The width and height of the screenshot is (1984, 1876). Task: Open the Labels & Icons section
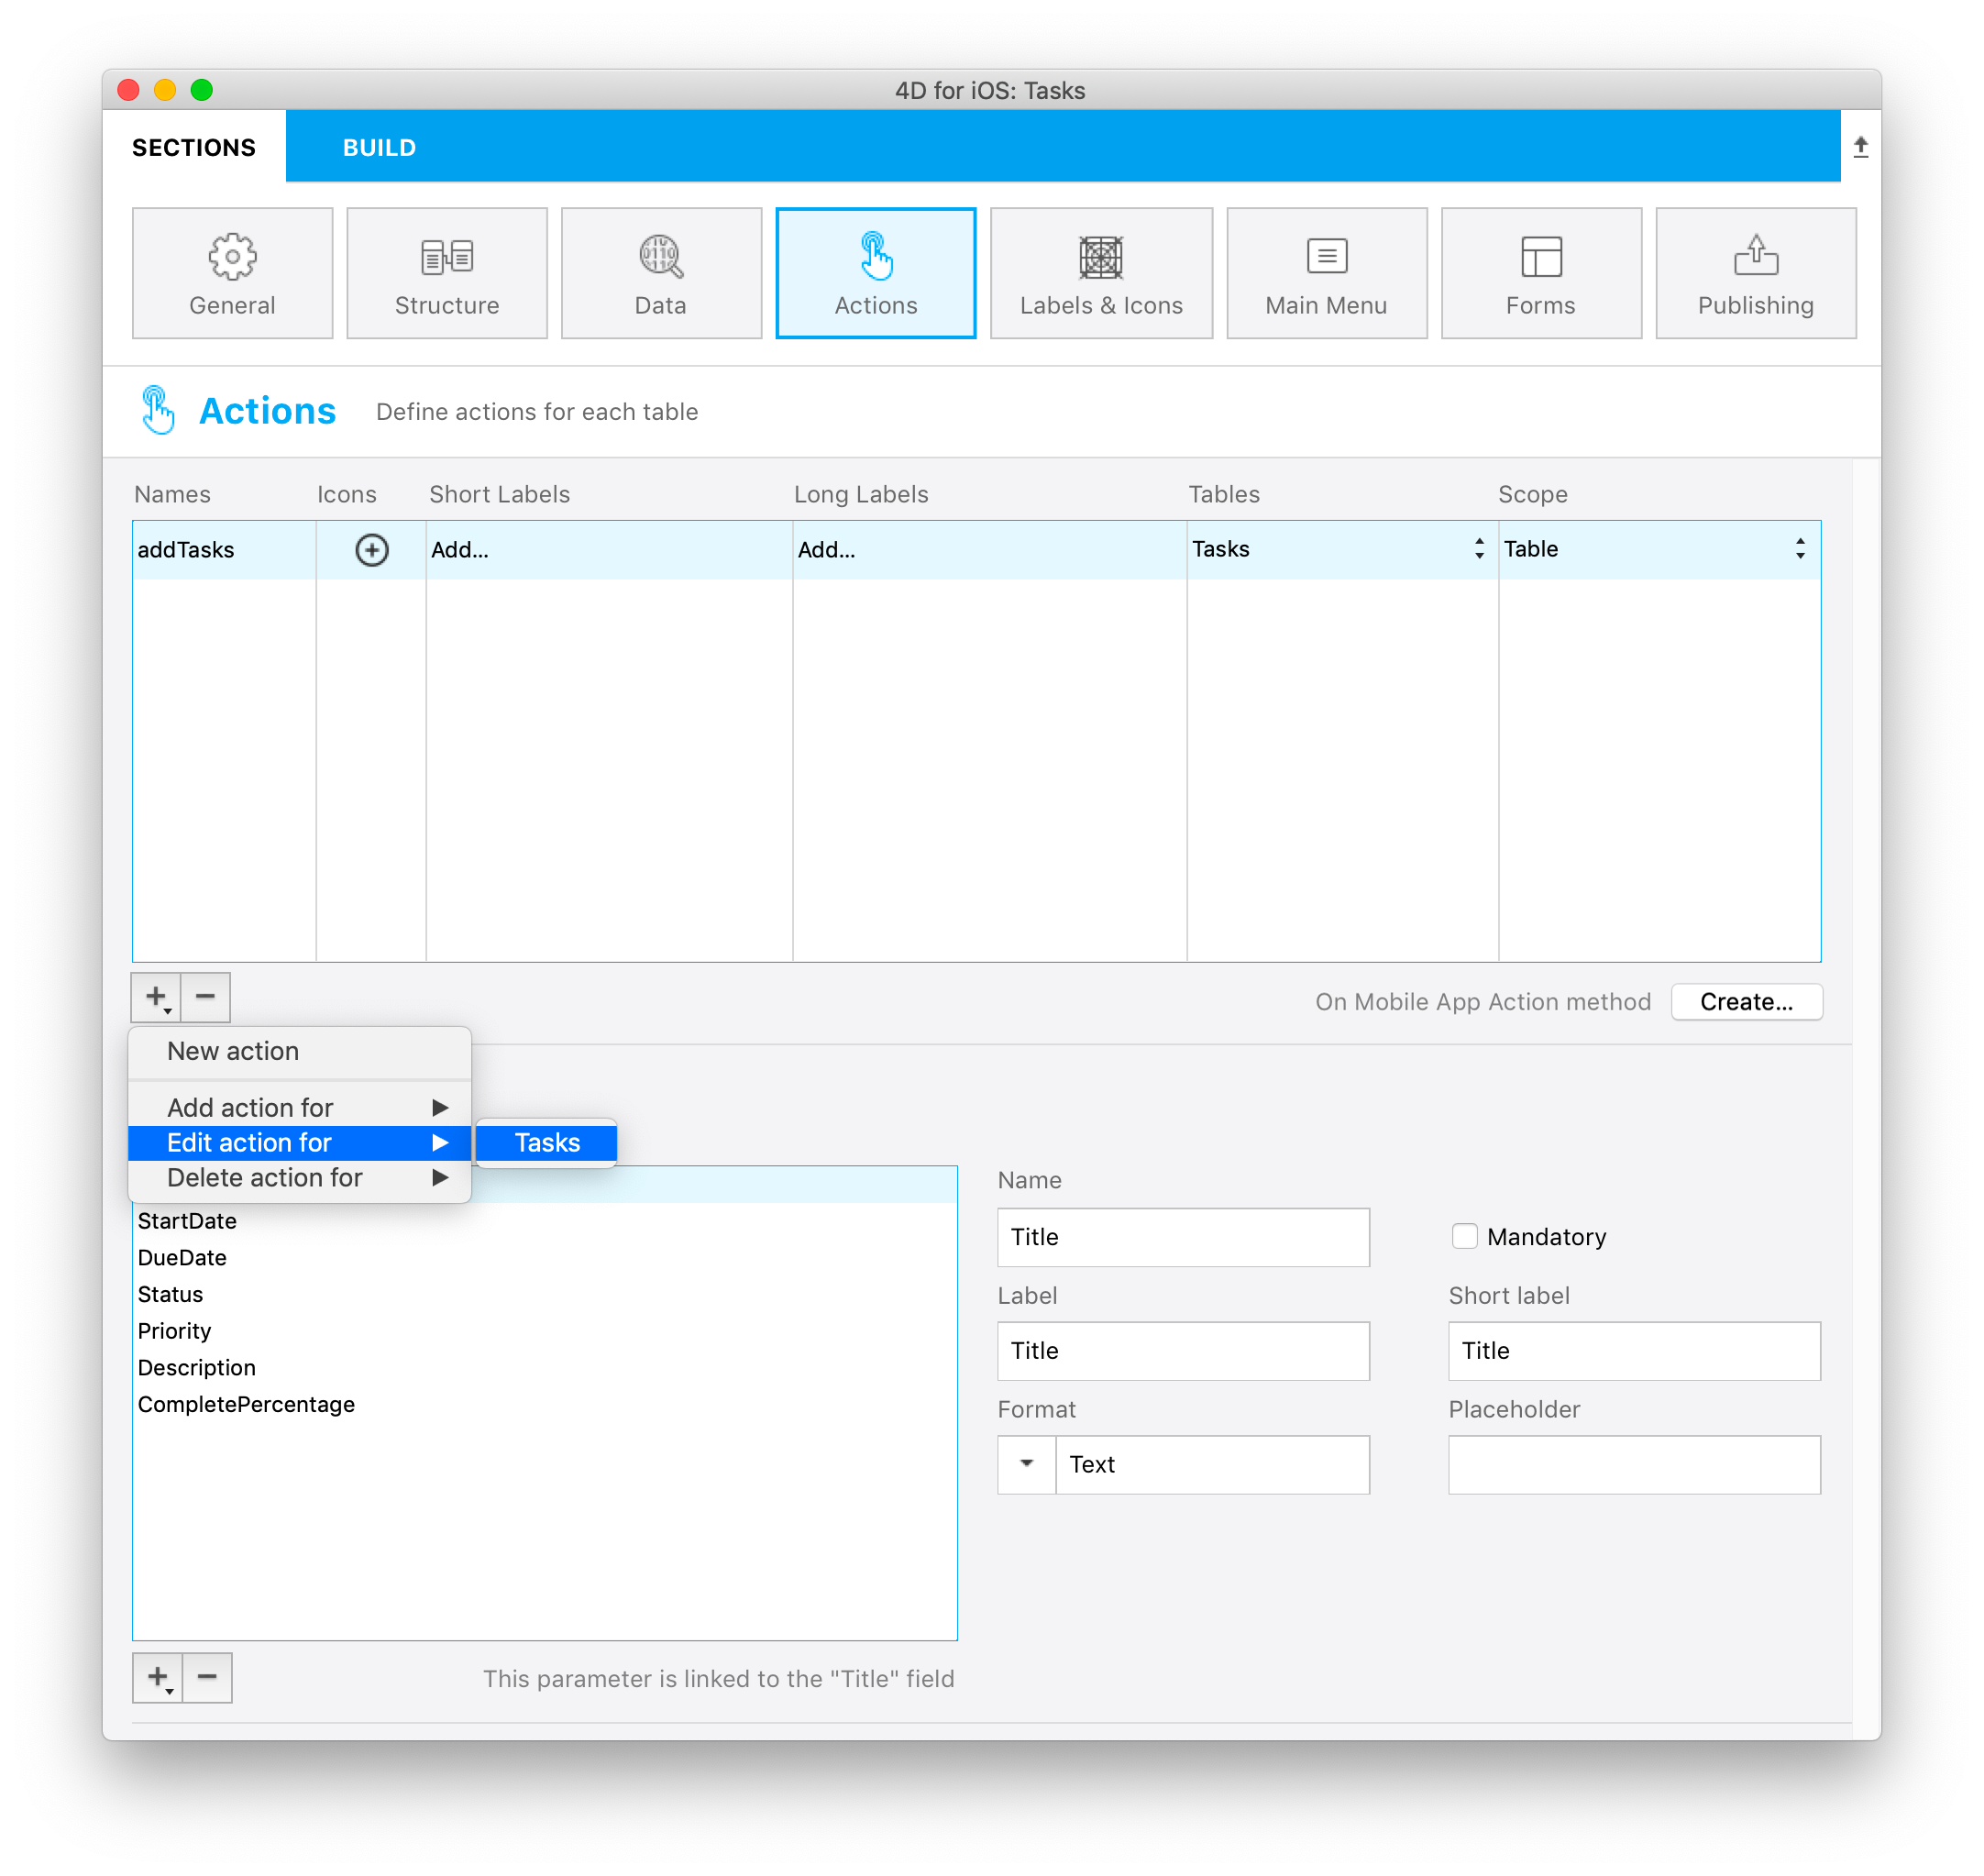1101,273
